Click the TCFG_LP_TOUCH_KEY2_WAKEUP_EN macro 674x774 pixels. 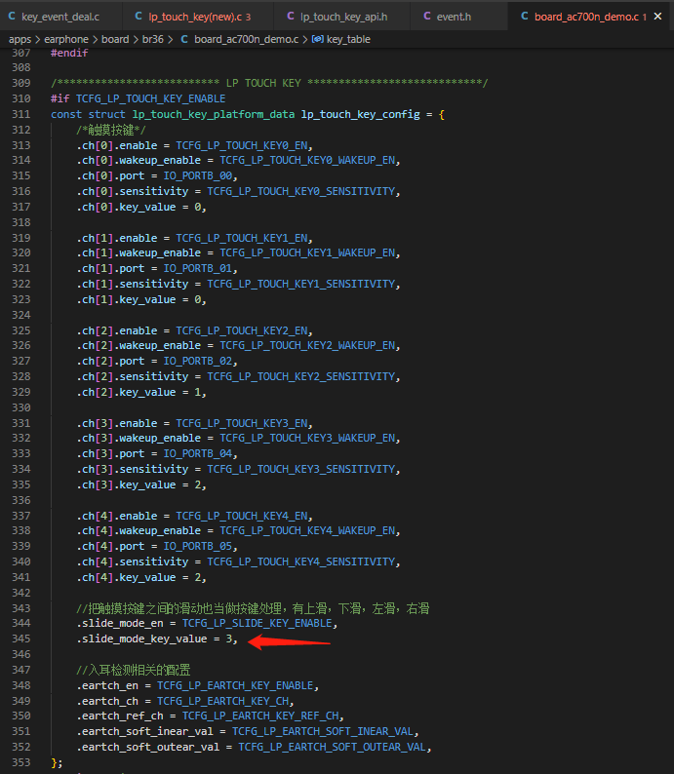pyautogui.click(x=307, y=345)
